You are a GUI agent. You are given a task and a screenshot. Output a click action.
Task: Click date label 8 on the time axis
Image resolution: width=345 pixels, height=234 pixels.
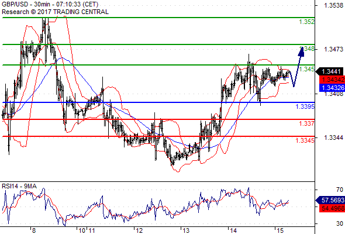[x=34, y=230]
